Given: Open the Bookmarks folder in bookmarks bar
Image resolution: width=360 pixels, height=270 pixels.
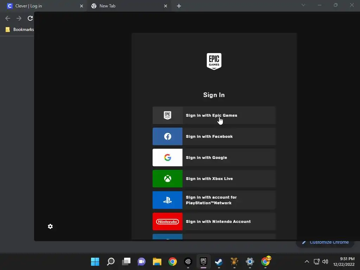Looking at the screenshot, I should pyautogui.click(x=20, y=30).
